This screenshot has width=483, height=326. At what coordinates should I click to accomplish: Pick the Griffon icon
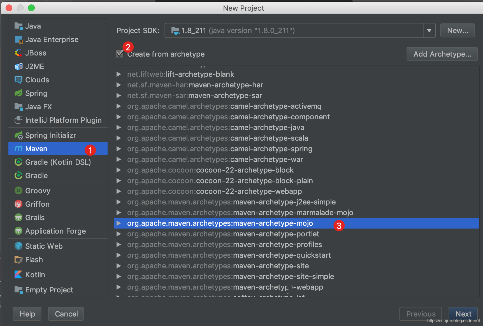(18, 204)
